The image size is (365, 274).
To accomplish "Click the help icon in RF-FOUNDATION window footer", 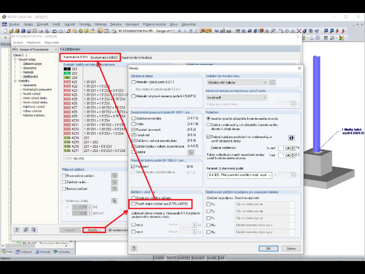I will (17, 230).
